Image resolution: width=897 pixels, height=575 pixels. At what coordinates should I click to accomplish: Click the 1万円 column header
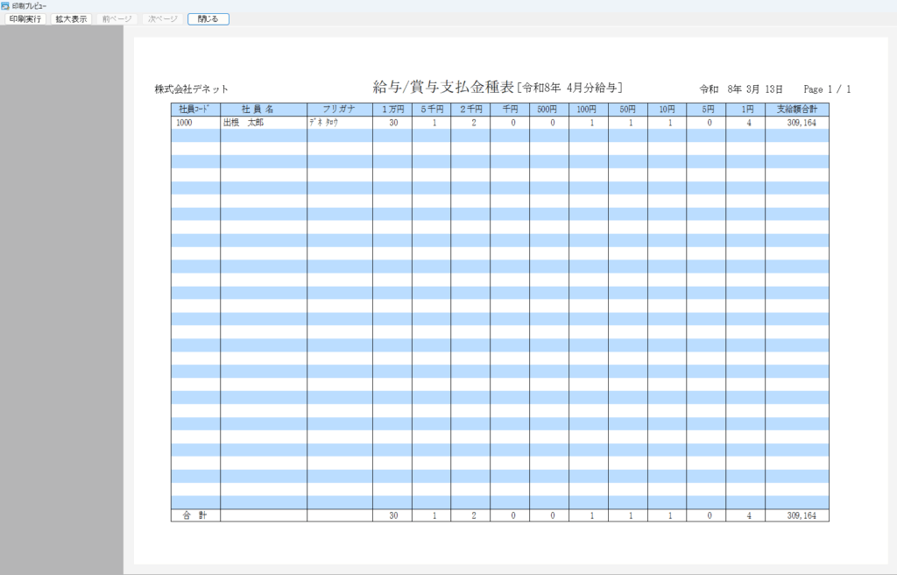click(x=392, y=110)
